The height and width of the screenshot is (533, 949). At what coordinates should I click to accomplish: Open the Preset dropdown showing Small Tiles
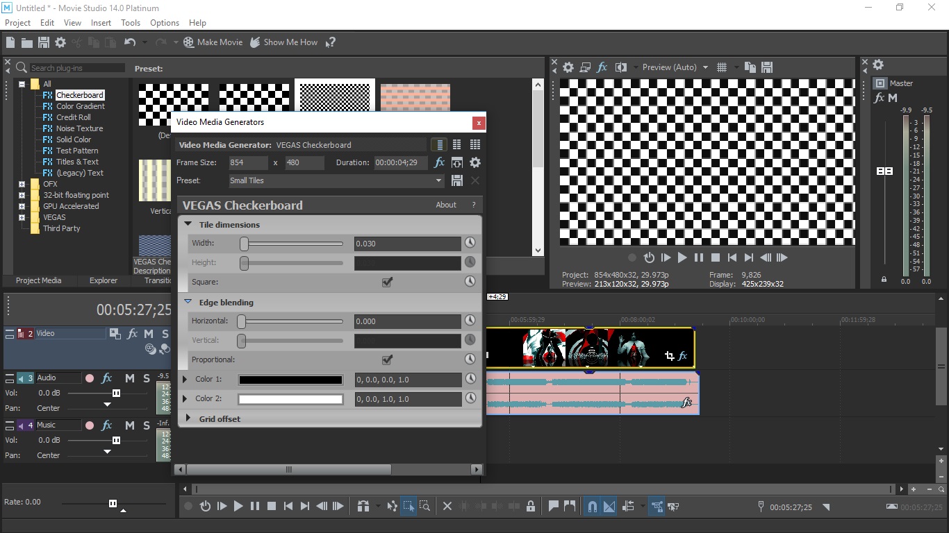point(336,180)
